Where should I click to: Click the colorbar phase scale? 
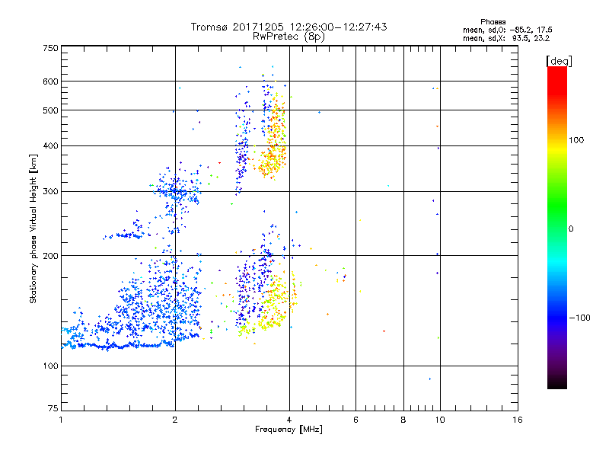tap(557, 228)
